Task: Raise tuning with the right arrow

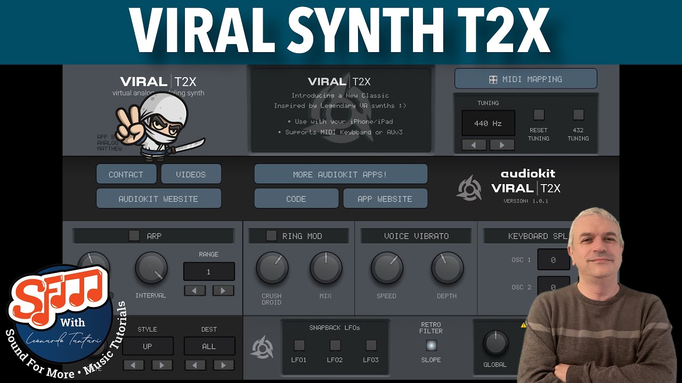Action: [502, 145]
